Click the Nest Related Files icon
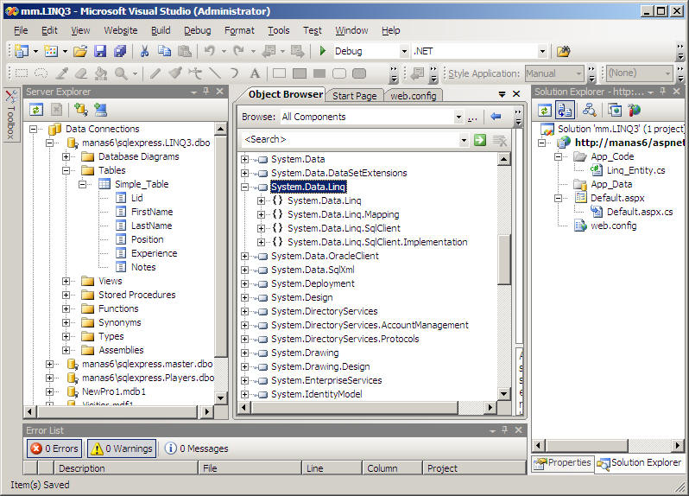 (565, 110)
